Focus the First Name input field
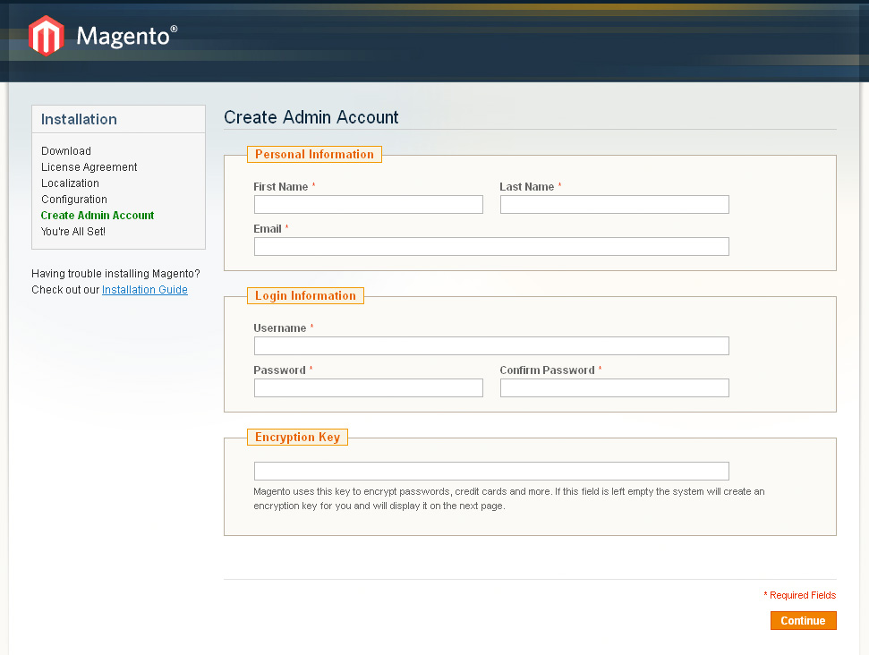 point(369,205)
